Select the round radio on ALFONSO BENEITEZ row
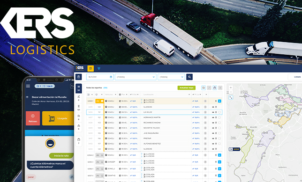This screenshot has width=302, height=182. pos(219,144)
